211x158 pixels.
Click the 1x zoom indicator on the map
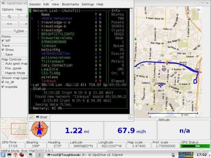coord(199,10)
